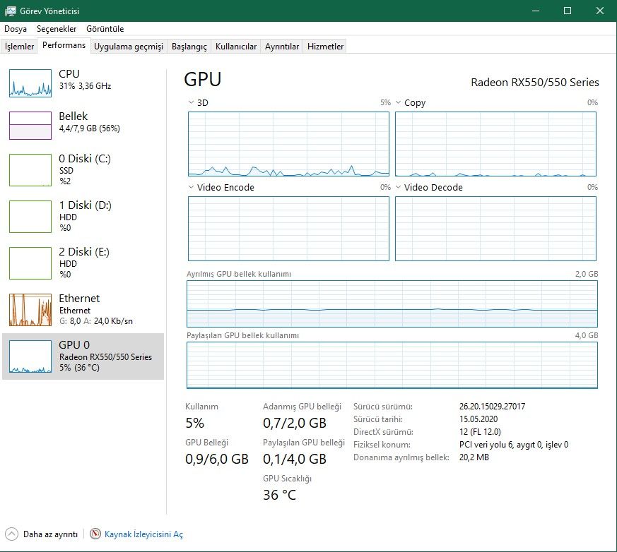Image resolution: width=617 pixels, height=552 pixels.
Task: Select the Bellek memory graph thumbnail
Action: pos(30,126)
